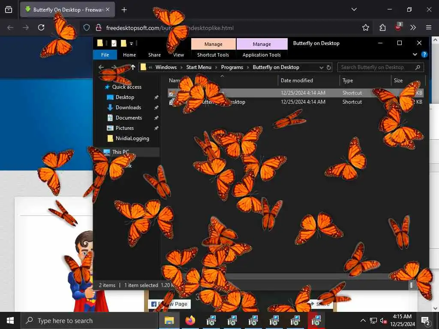439x329 pixels.
Task: Refresh the Explorer folder view
Action: click(x=329, y=67)
